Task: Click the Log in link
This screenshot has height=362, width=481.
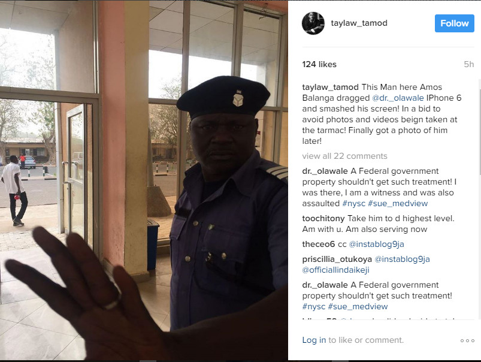Action: tap(314, 340)
